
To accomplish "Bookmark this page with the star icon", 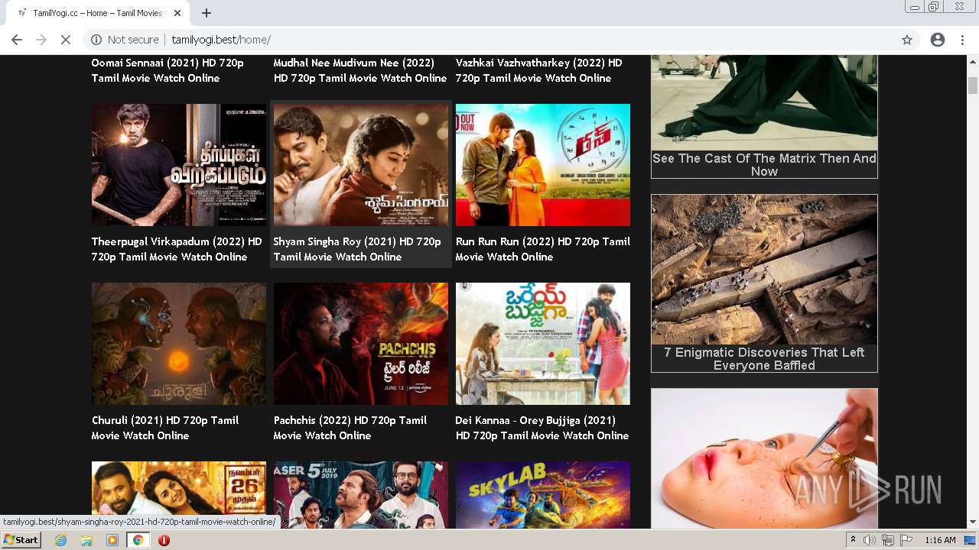I will click(907, 40).
